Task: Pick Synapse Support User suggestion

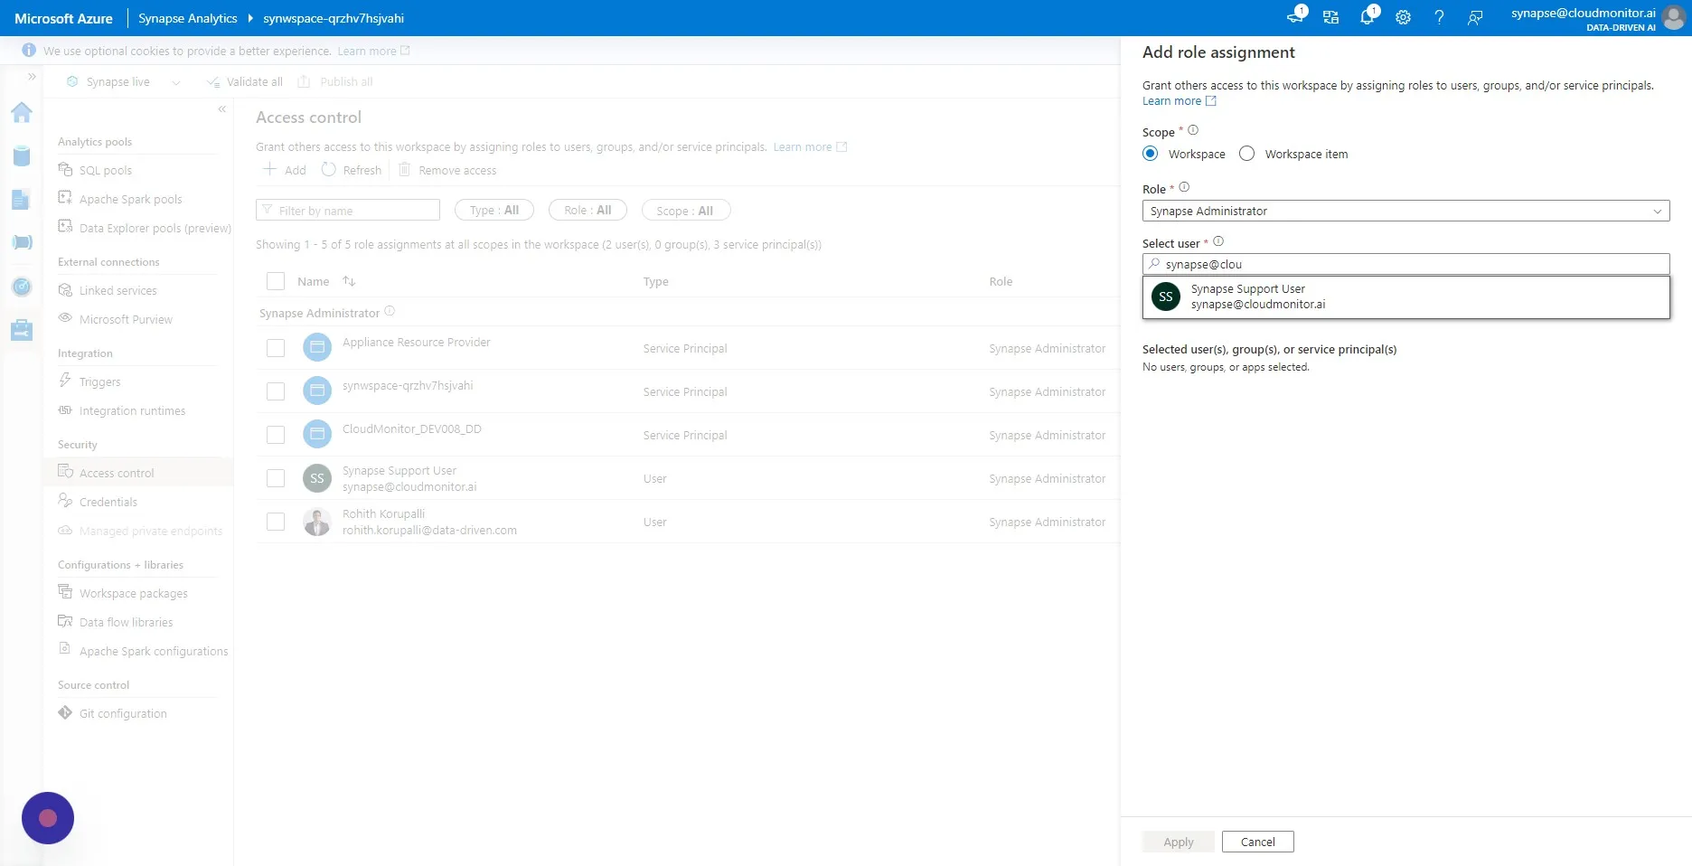Action: [1405, 297]
